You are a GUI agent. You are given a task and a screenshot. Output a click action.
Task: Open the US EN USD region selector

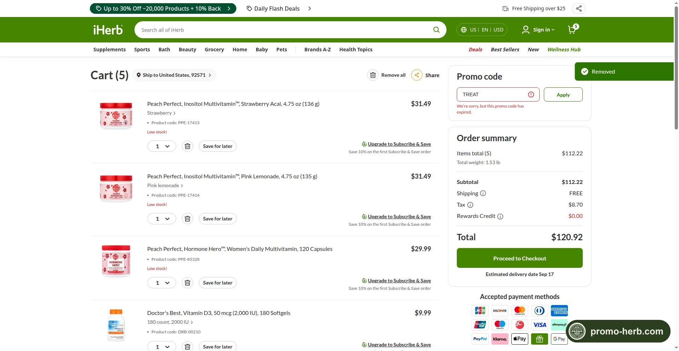[482, 30]
